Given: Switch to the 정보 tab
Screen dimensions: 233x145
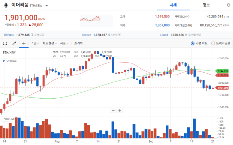Looking at the screenshot, I should point(206,5).
